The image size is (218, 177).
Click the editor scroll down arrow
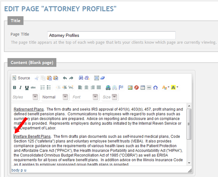tap(189, 163)
